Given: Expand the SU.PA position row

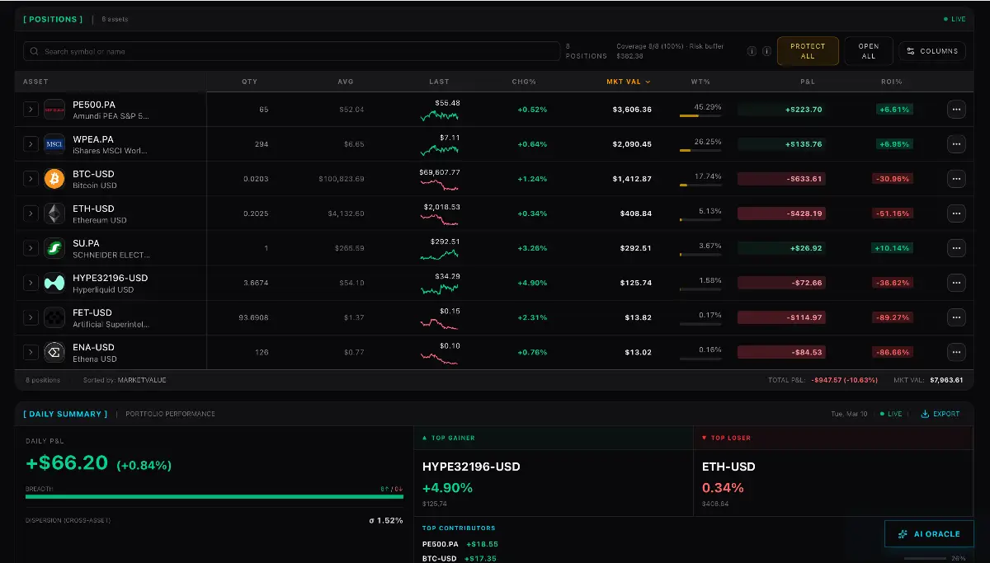Looking at the screenshot, I should (31, 248).
